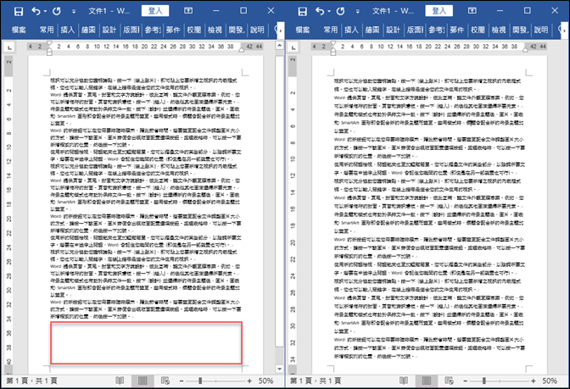Screen dimensions: 570x389
Task: Open the 校閱 tab in the right window
Action: tap(478, 30)
